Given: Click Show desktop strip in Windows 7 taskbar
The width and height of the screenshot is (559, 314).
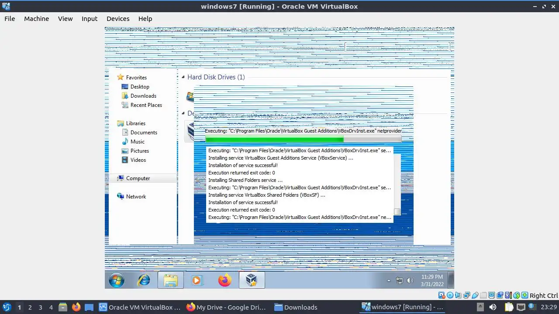Looking at the screenshot, I should [451, 280].
